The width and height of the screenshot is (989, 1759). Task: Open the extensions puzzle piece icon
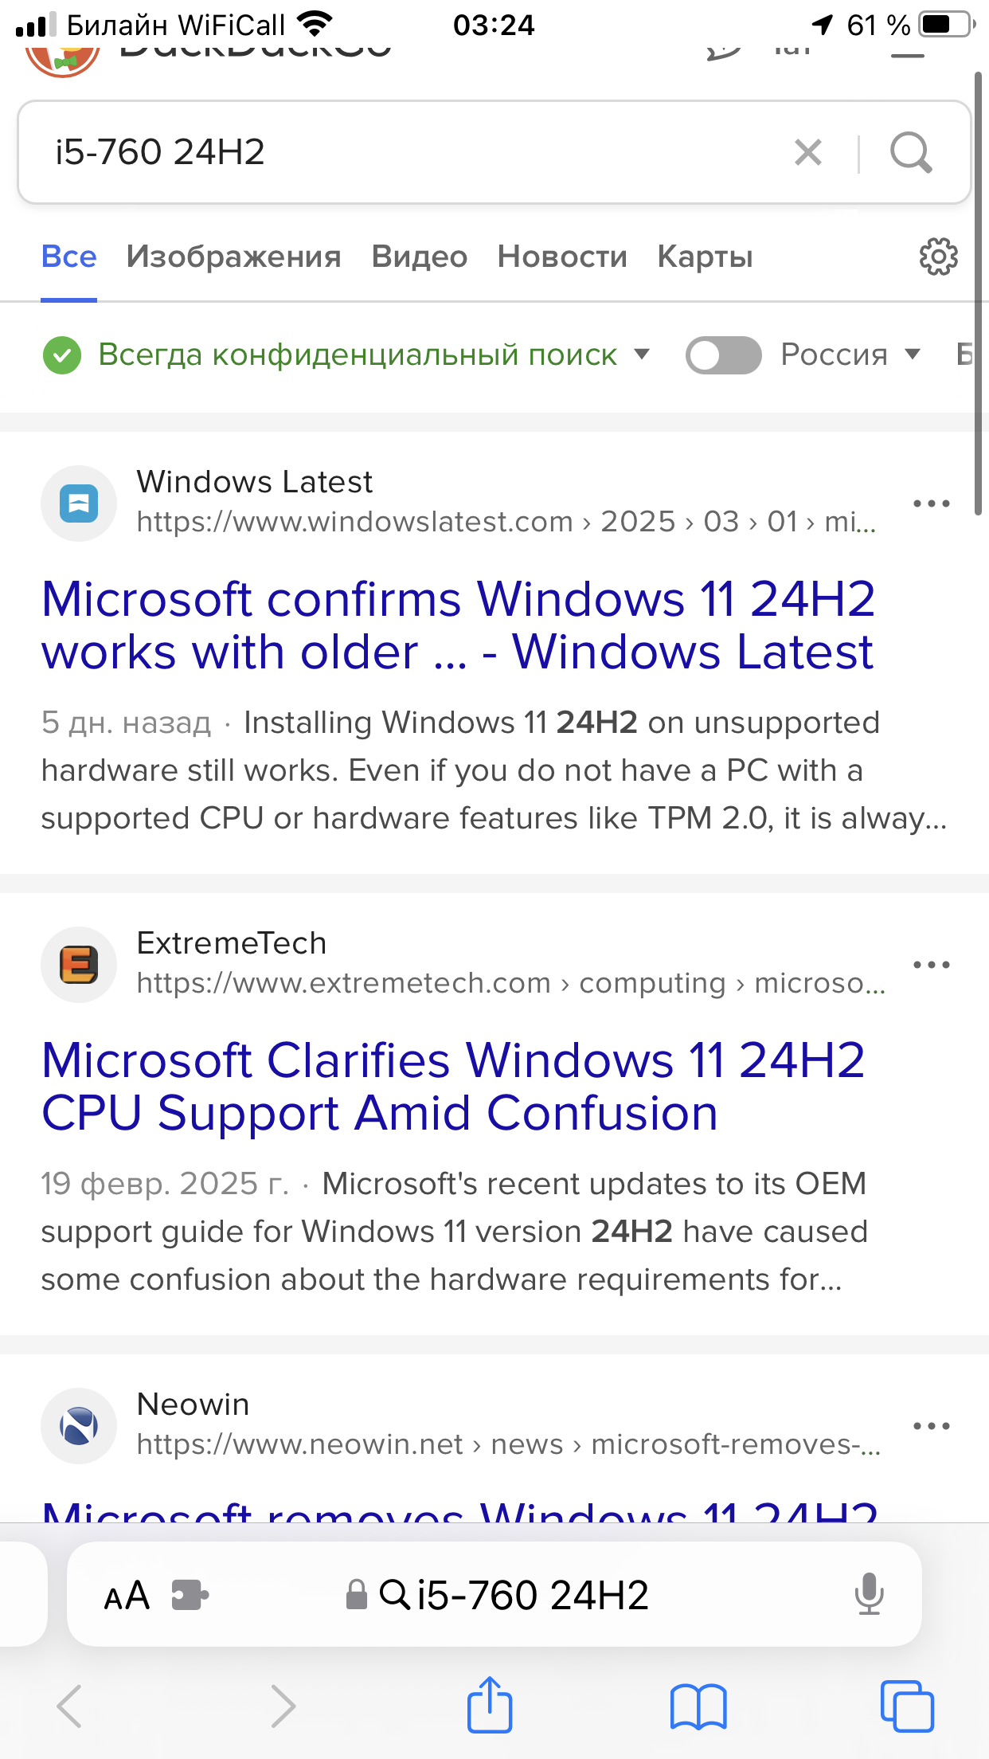[x=190, y=1595]
